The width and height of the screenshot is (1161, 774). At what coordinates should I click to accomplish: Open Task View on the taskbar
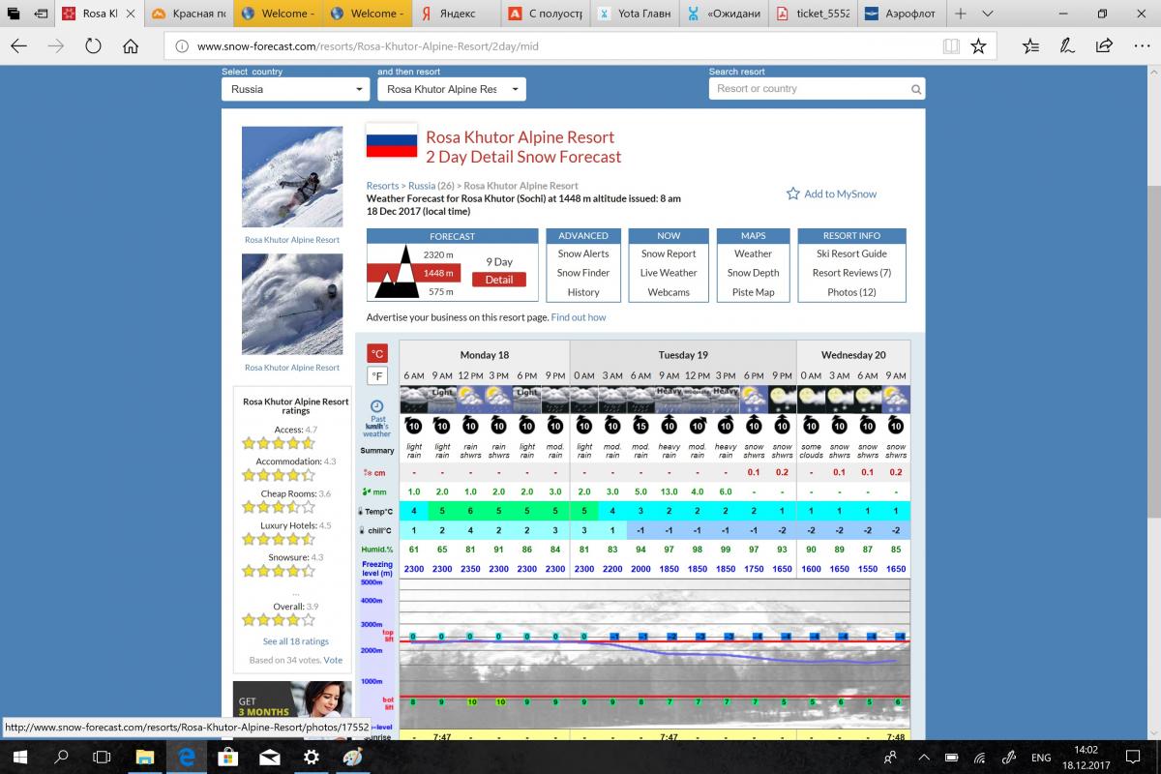tap(102, 757)
